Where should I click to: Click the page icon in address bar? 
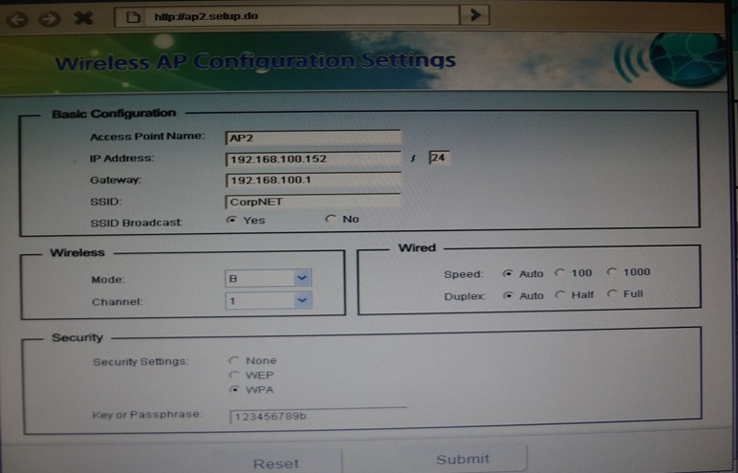pyautogui.click(x=134, y=16)
